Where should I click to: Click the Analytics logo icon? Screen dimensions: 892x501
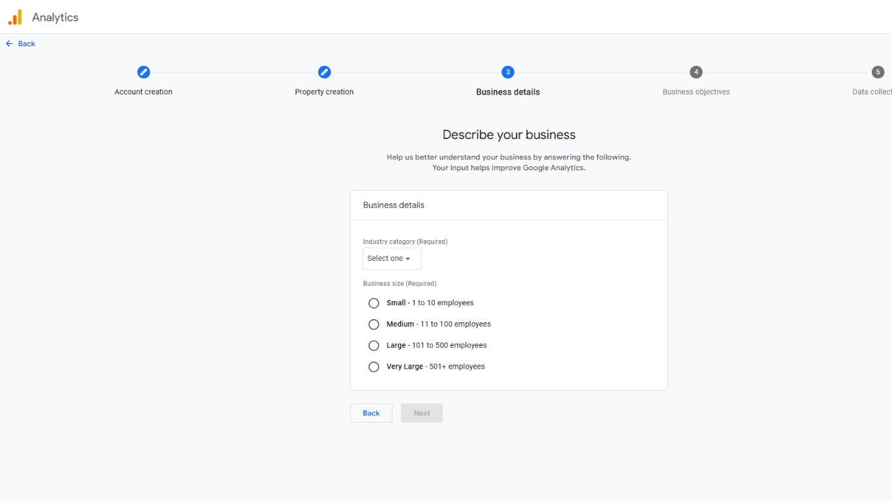coord(14,17)
